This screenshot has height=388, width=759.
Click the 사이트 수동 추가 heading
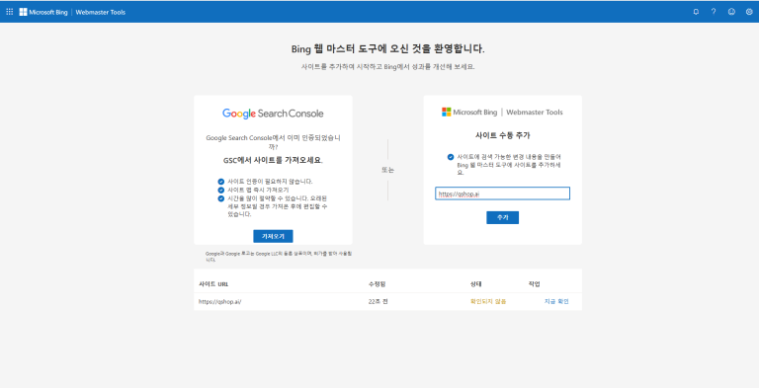(502, 135)
